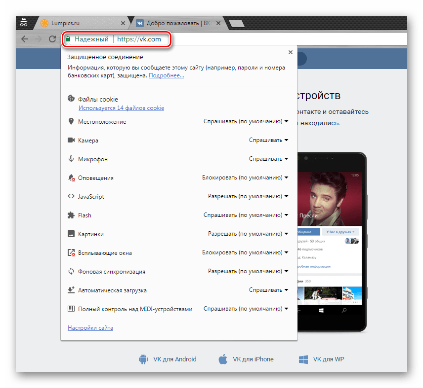
Task: Click the browser reload button
Action: [x=52, y=39]
